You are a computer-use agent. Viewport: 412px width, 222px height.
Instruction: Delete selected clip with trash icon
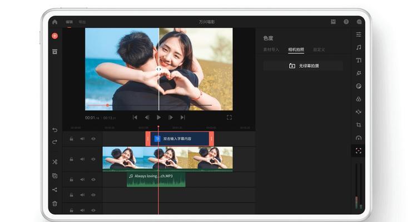pos(54,203)
